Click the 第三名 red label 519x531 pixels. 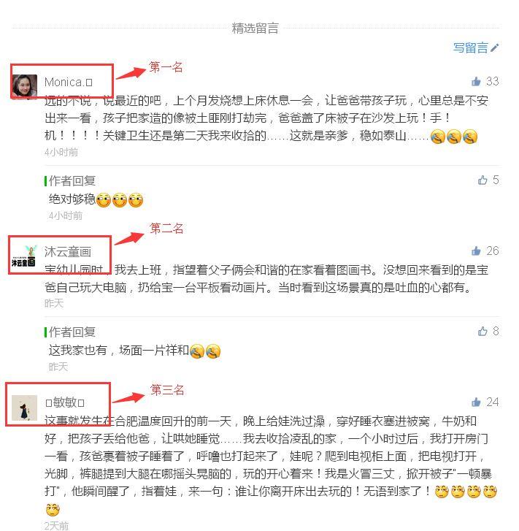(167, 390)
